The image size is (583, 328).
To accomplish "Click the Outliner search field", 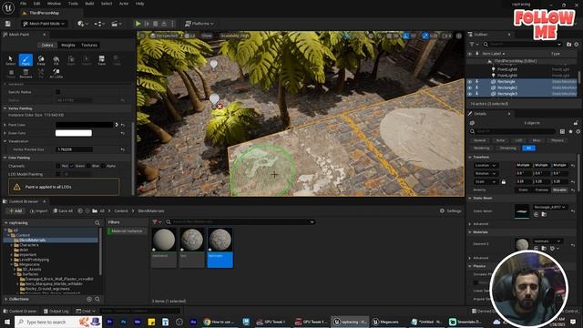I will 522,45.
